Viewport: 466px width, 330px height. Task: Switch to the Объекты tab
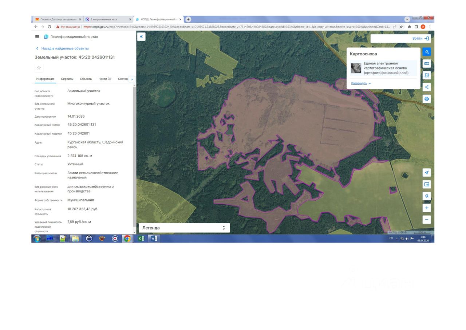click(86, 79)
